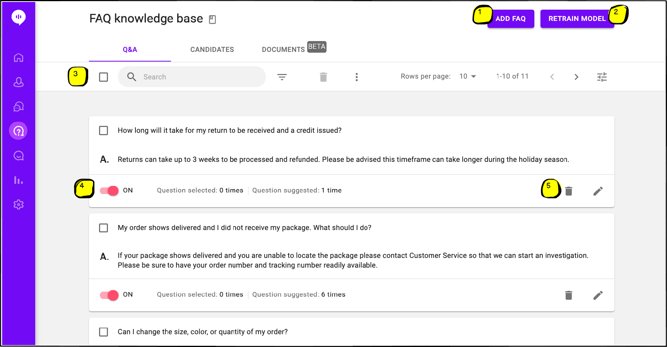
Task: Edit the package not received FAQ
Action: click(598, 295)
